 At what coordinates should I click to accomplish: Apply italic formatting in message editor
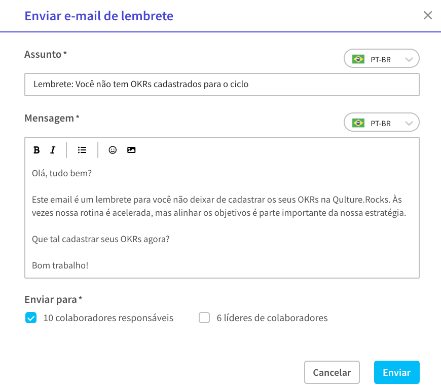tap(53, 150)
